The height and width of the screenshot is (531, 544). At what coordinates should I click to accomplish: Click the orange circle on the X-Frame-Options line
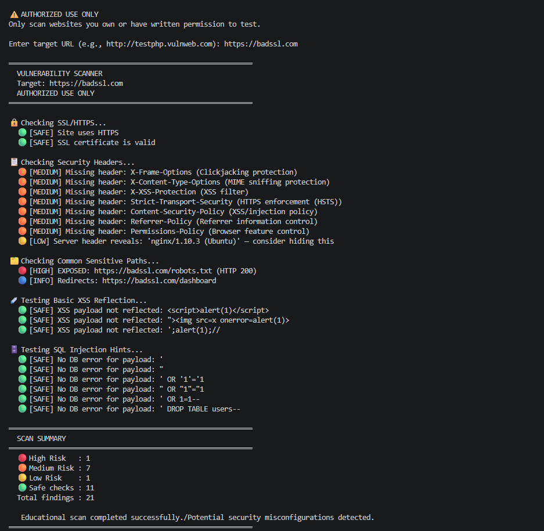click(x=23, y=172)
